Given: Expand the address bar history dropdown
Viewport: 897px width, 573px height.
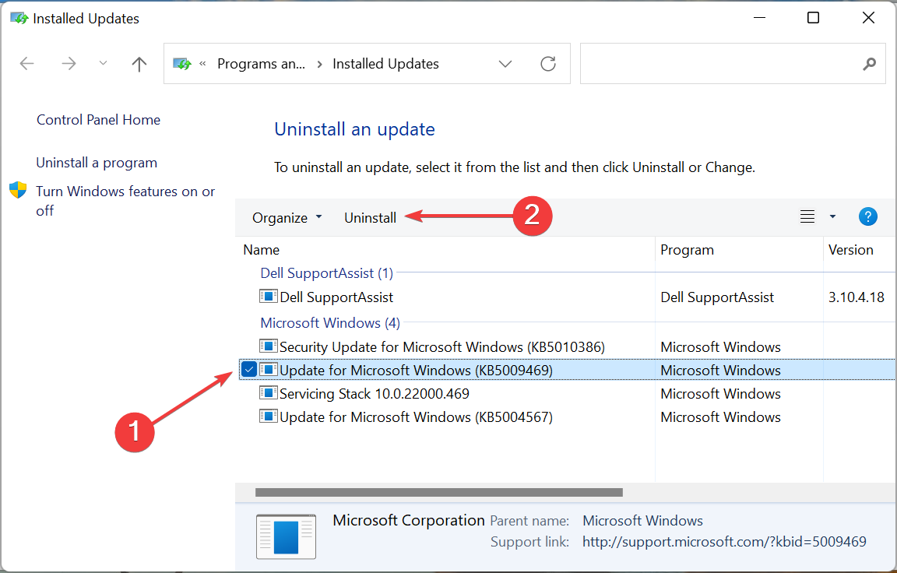Looking at the screenshot, I should tap(505, 64).
